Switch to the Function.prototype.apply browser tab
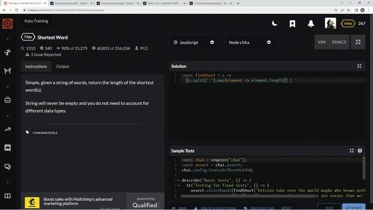Screen dimensions: 373x210 pos(211,3)
